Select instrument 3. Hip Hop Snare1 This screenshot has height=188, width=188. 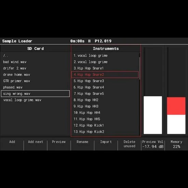click(x=105, y=68)
